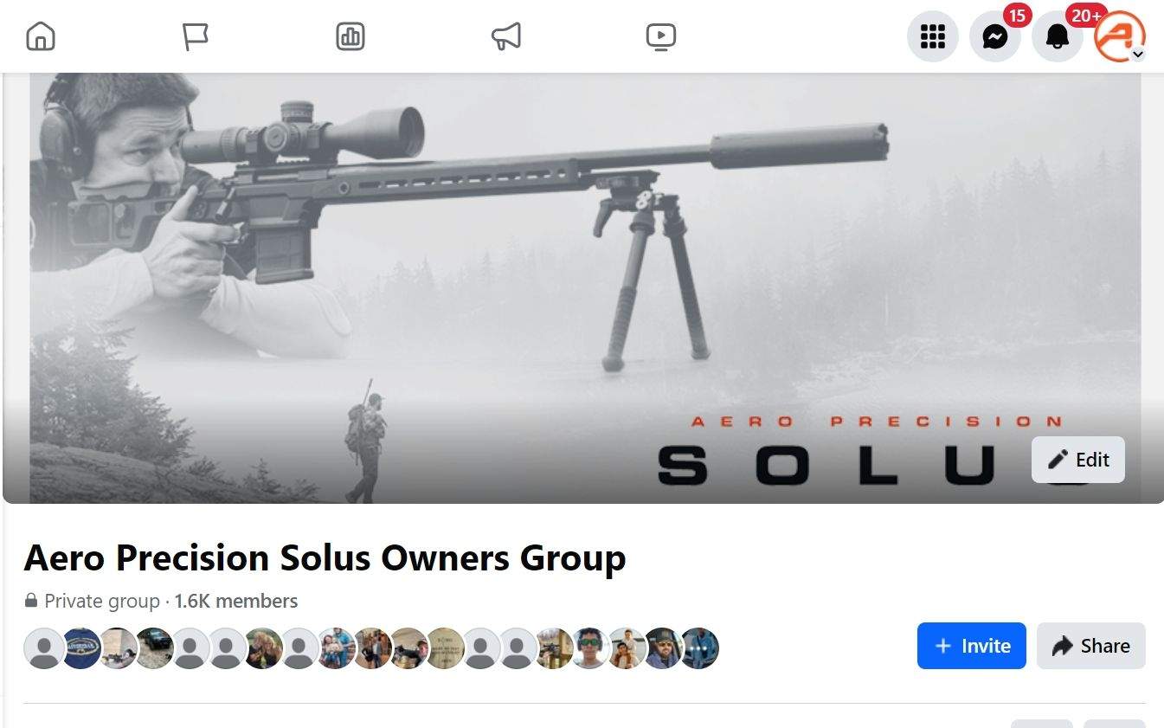Click the Solus rifle cover photo
Viewport: 1164px width, 728px height.
click(583, 287)
